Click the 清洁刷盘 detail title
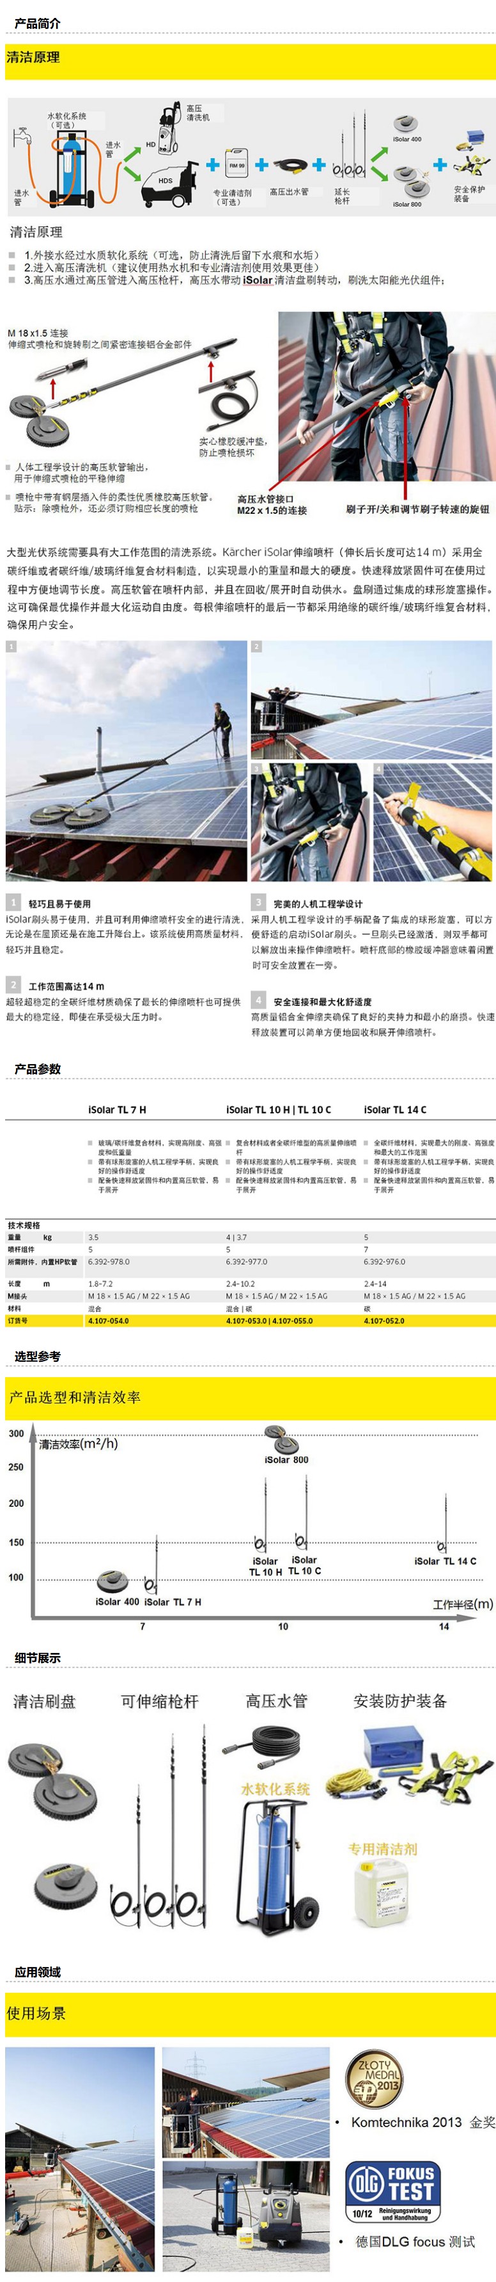 click(x=44, y=1701)
